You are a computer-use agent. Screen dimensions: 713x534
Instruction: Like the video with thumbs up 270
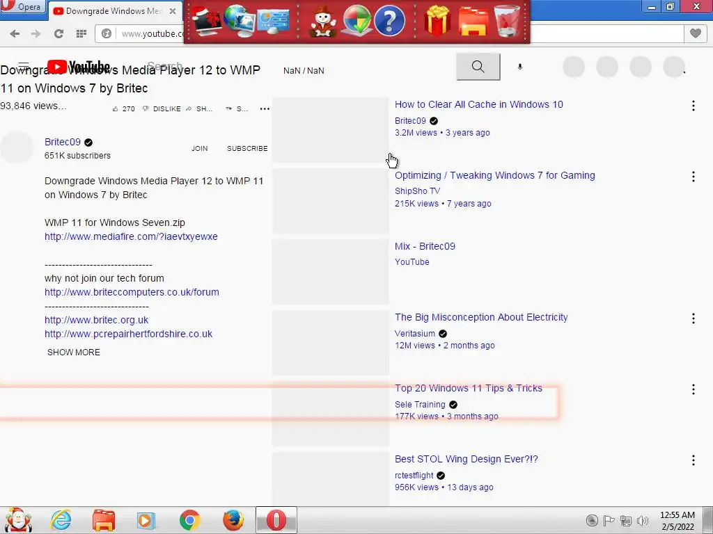click(x=124, y=109)
